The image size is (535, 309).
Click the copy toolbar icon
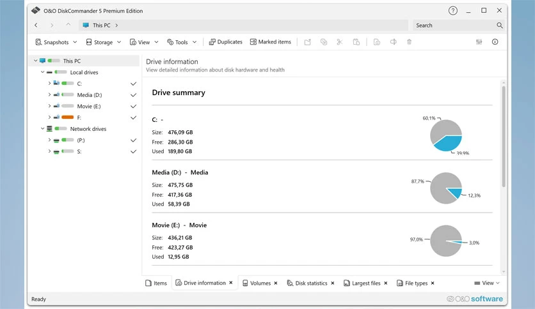[324, 42]
